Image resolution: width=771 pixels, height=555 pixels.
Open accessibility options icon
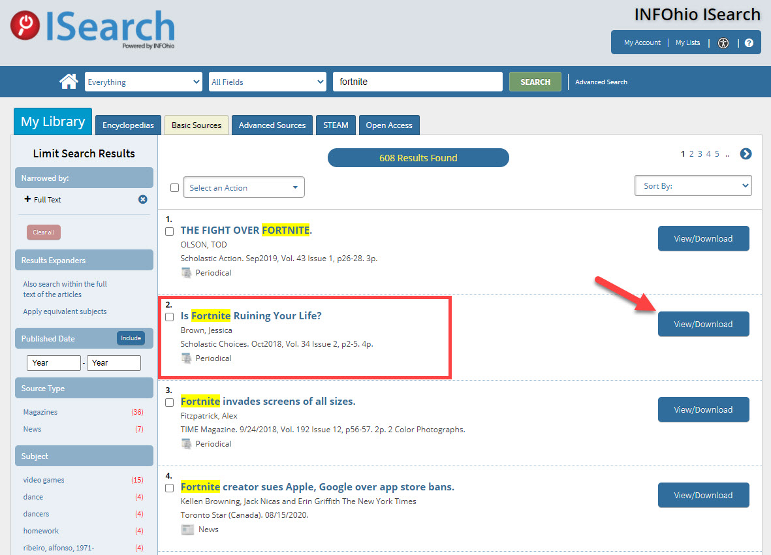723,43
